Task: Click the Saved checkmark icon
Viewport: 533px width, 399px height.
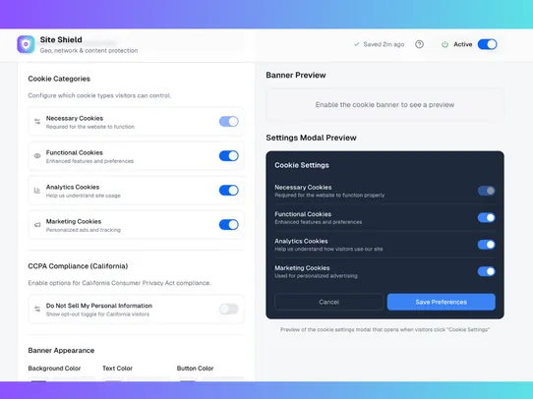Action: (357, 44)
